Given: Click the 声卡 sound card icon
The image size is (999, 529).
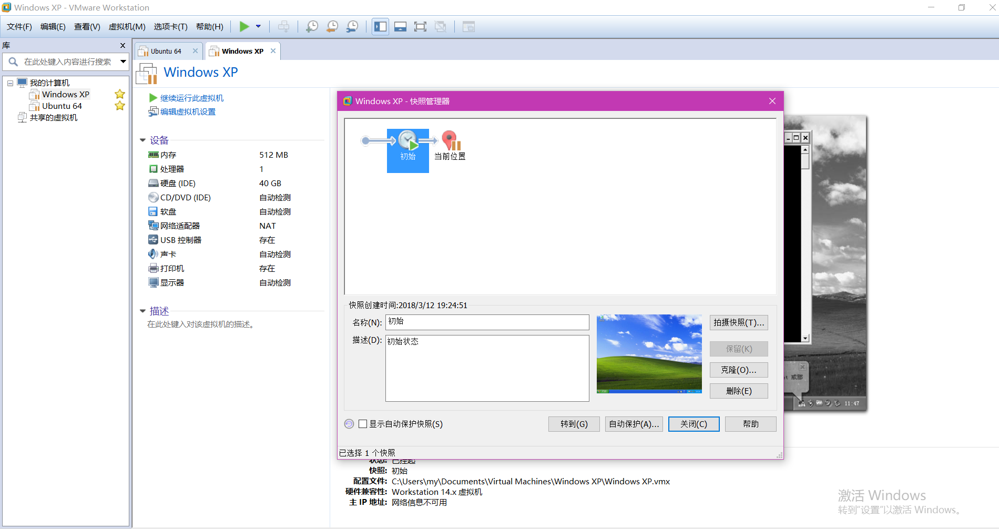Looking at the screenshot, I should pyautogui.click(x=153, y=255).
